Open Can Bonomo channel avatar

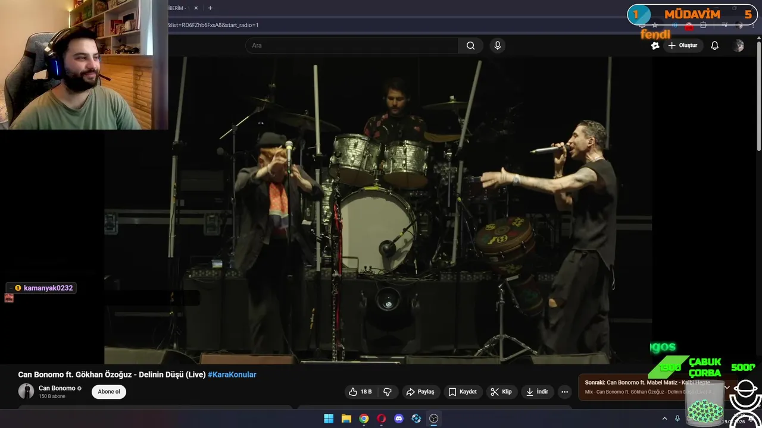(26, 391)
